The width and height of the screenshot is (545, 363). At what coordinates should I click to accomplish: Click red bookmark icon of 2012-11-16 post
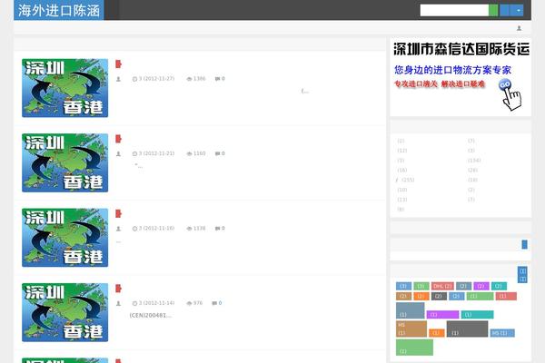[x=118, y=213]
